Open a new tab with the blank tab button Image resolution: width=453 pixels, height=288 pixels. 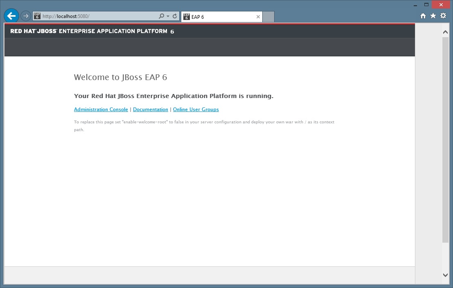click(268, 17)
